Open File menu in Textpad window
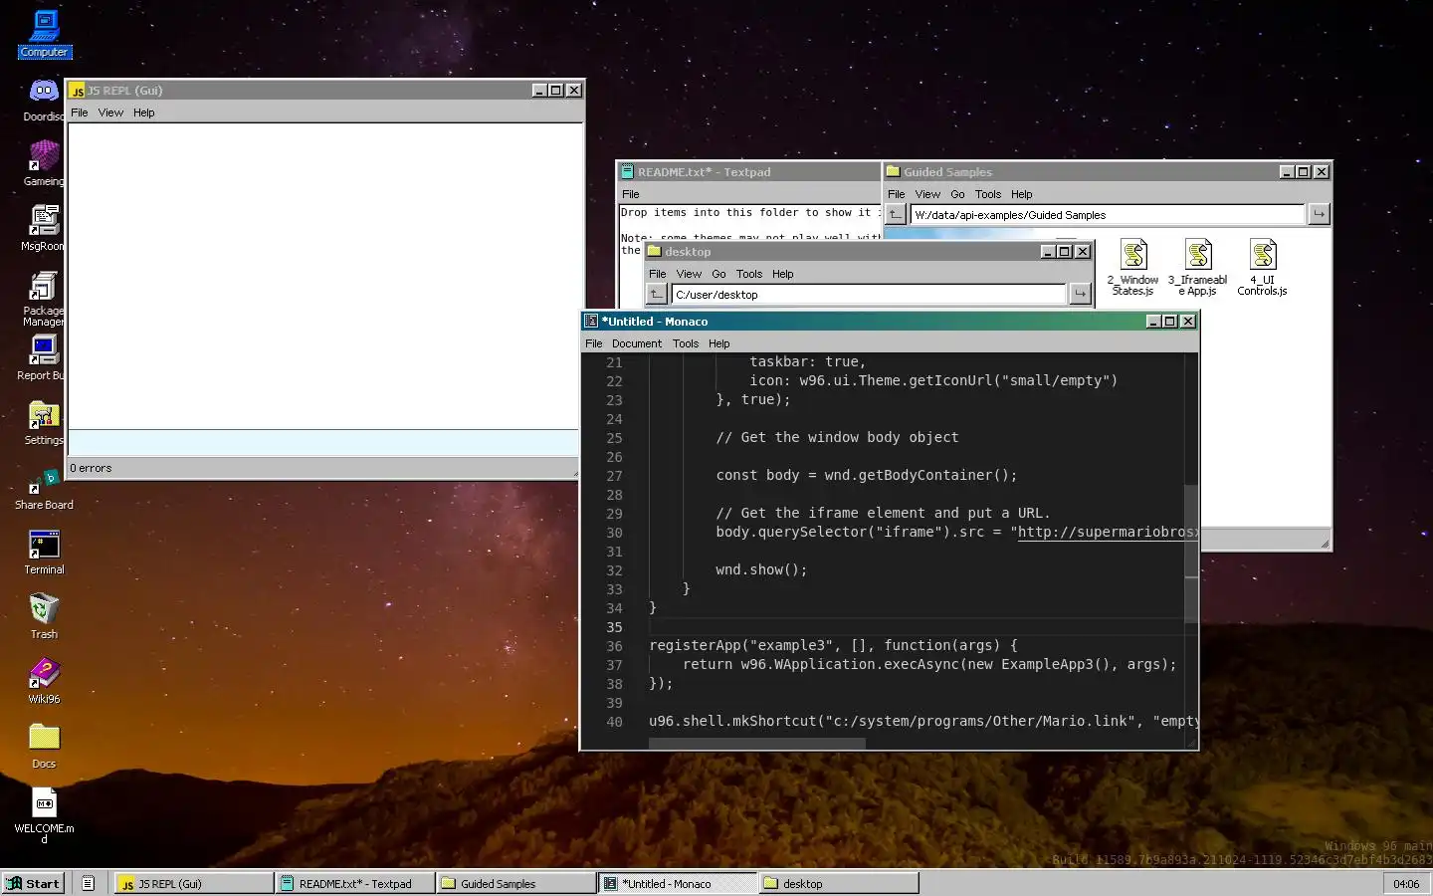The image size is (1433, 896). click(x=631, y=194)
